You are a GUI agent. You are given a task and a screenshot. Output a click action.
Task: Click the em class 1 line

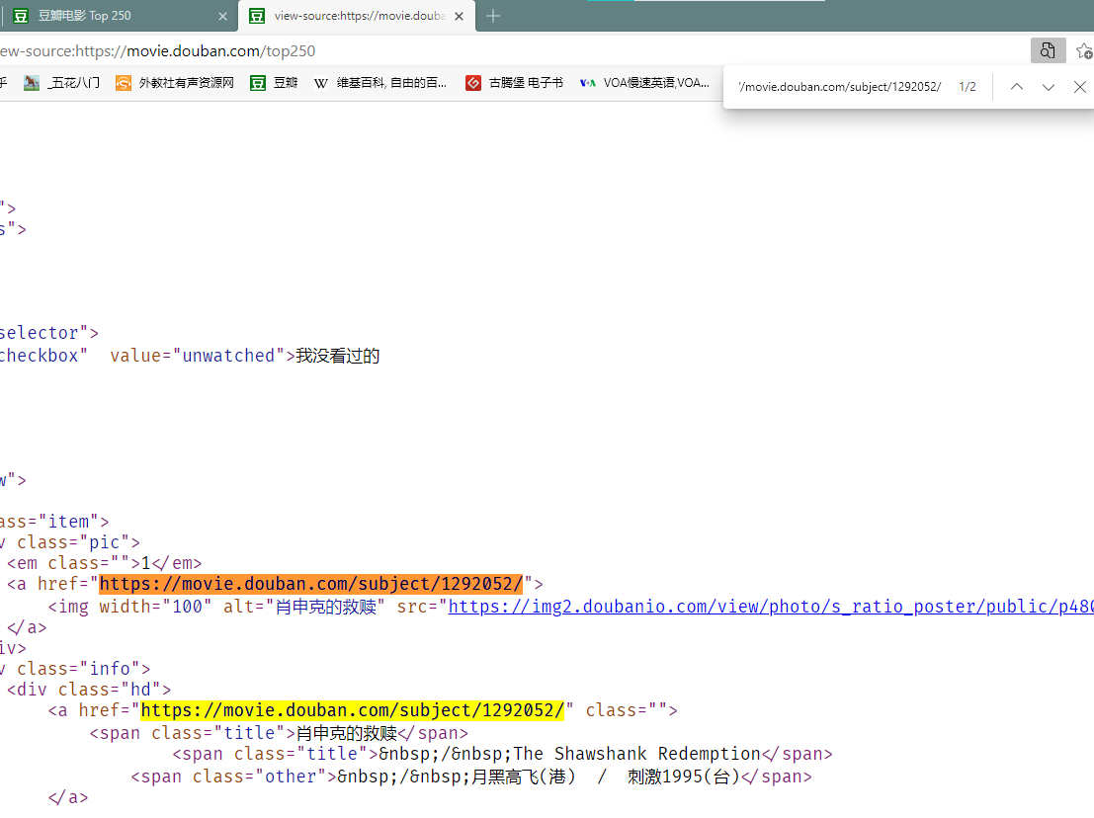coord(104,563)
